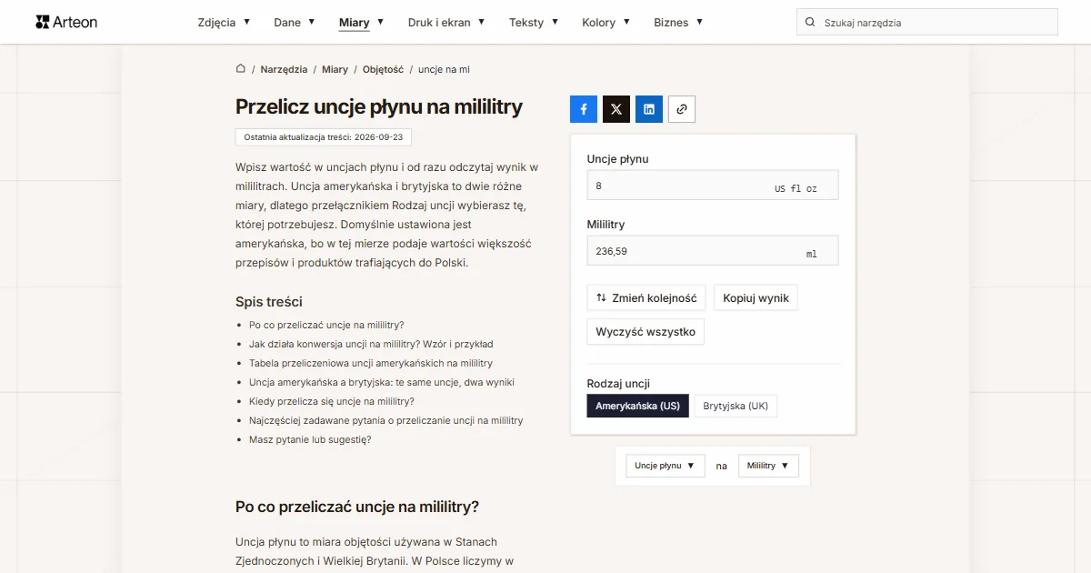Click the search magnifier icon
This screenshot has height=573, width=1091.
tap(809, 23)
